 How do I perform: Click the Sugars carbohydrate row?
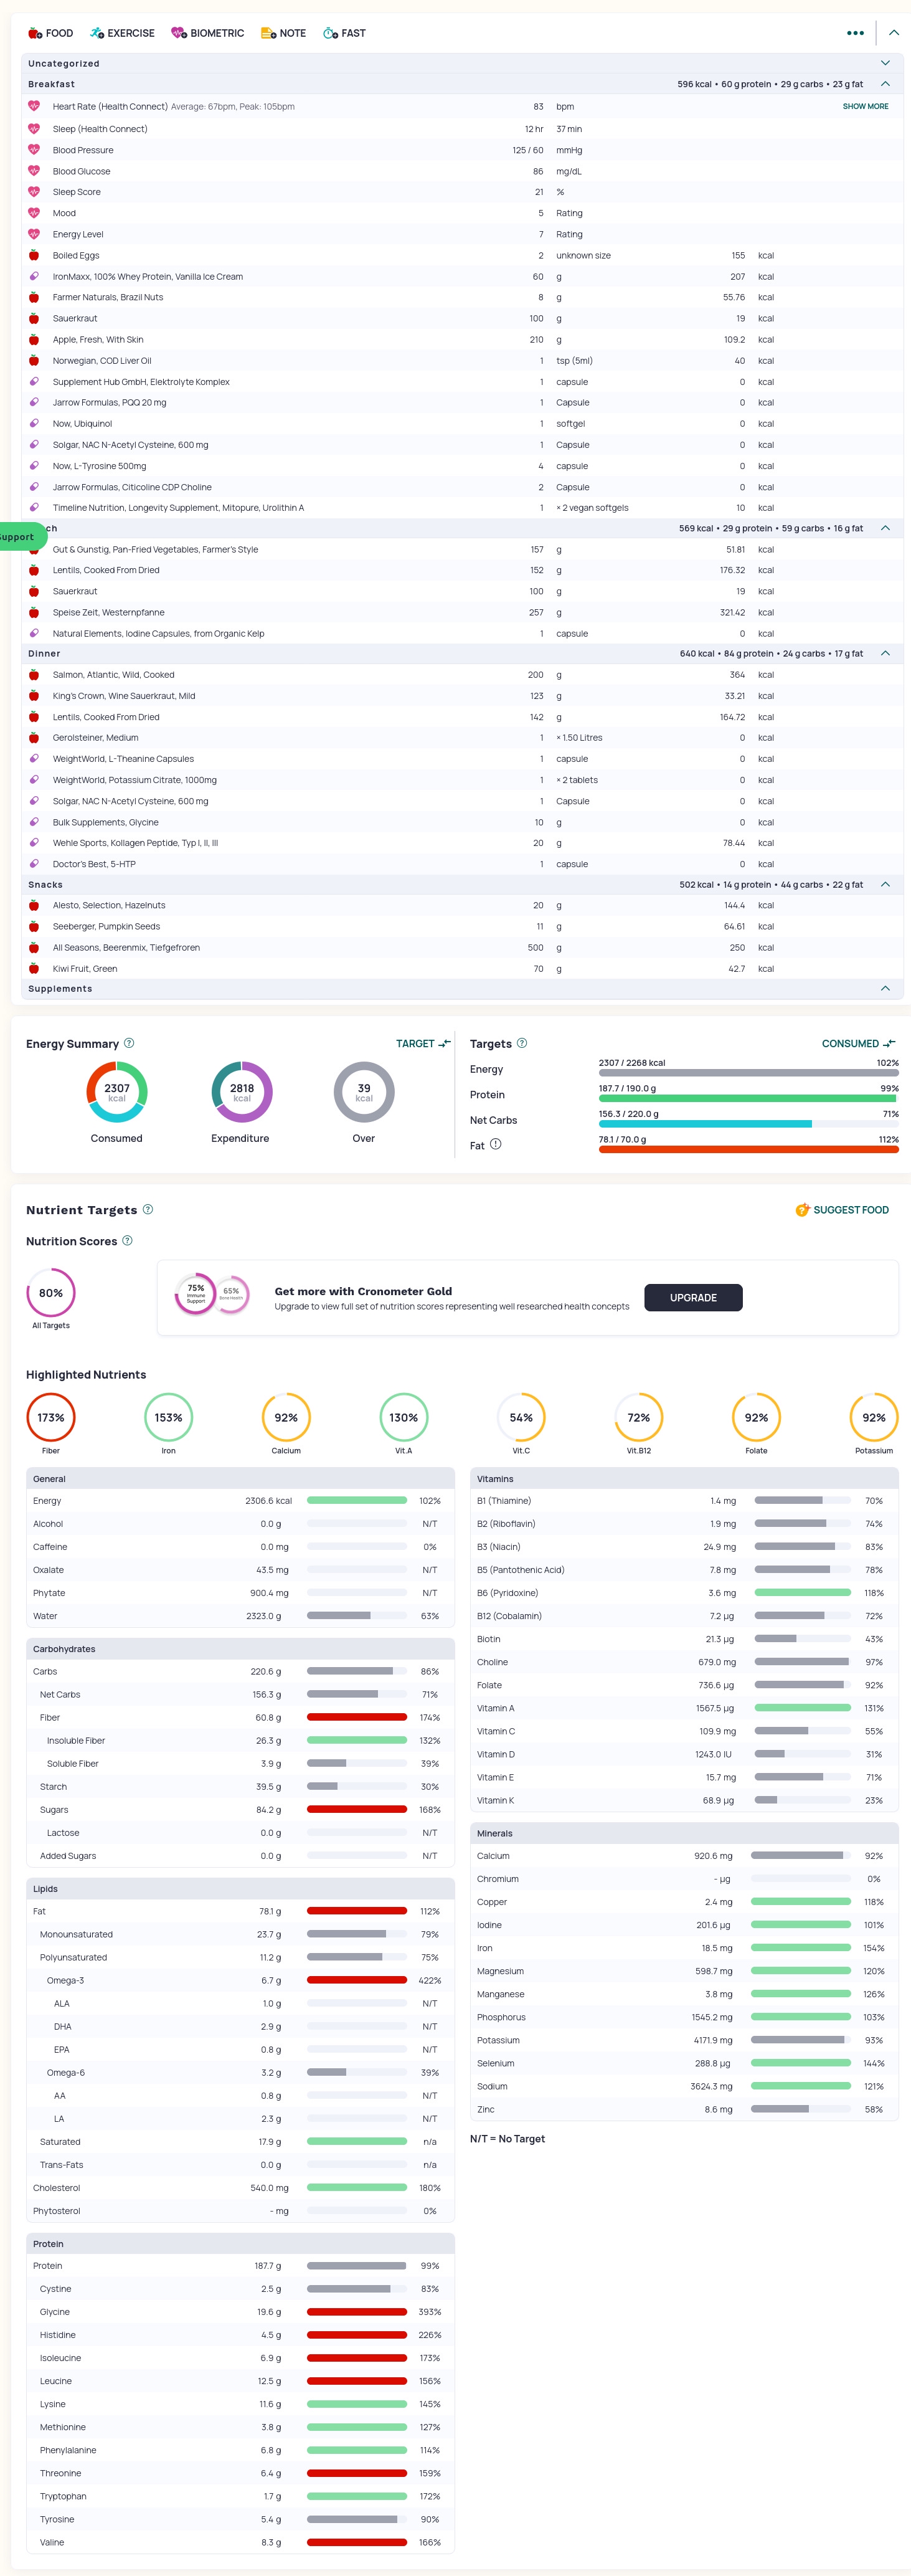(x=240, y=1810)
